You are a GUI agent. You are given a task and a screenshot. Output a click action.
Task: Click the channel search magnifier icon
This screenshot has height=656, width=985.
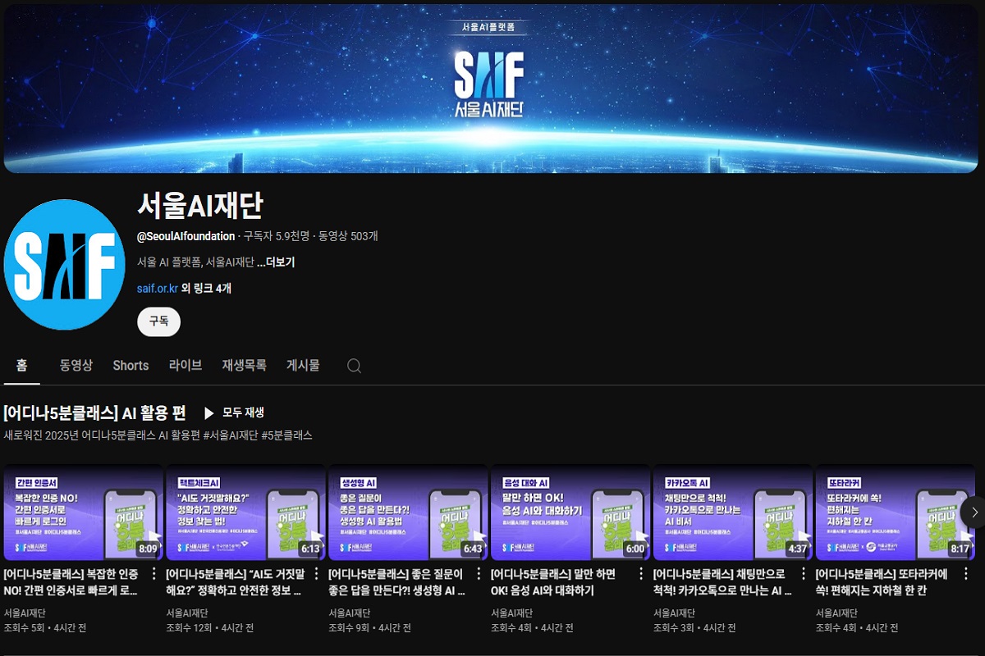(x=354, y=366)
